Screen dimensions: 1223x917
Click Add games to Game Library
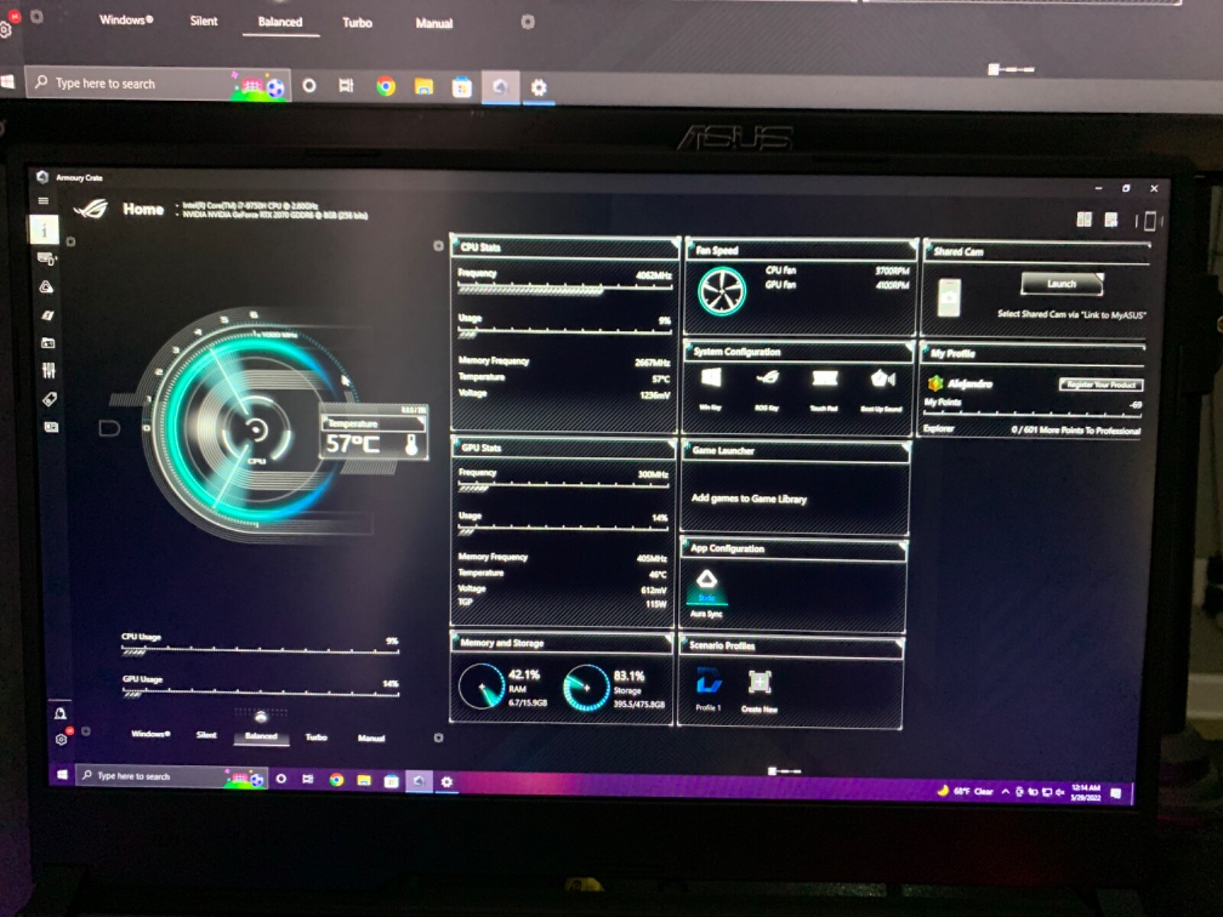[x=749, y=498]
